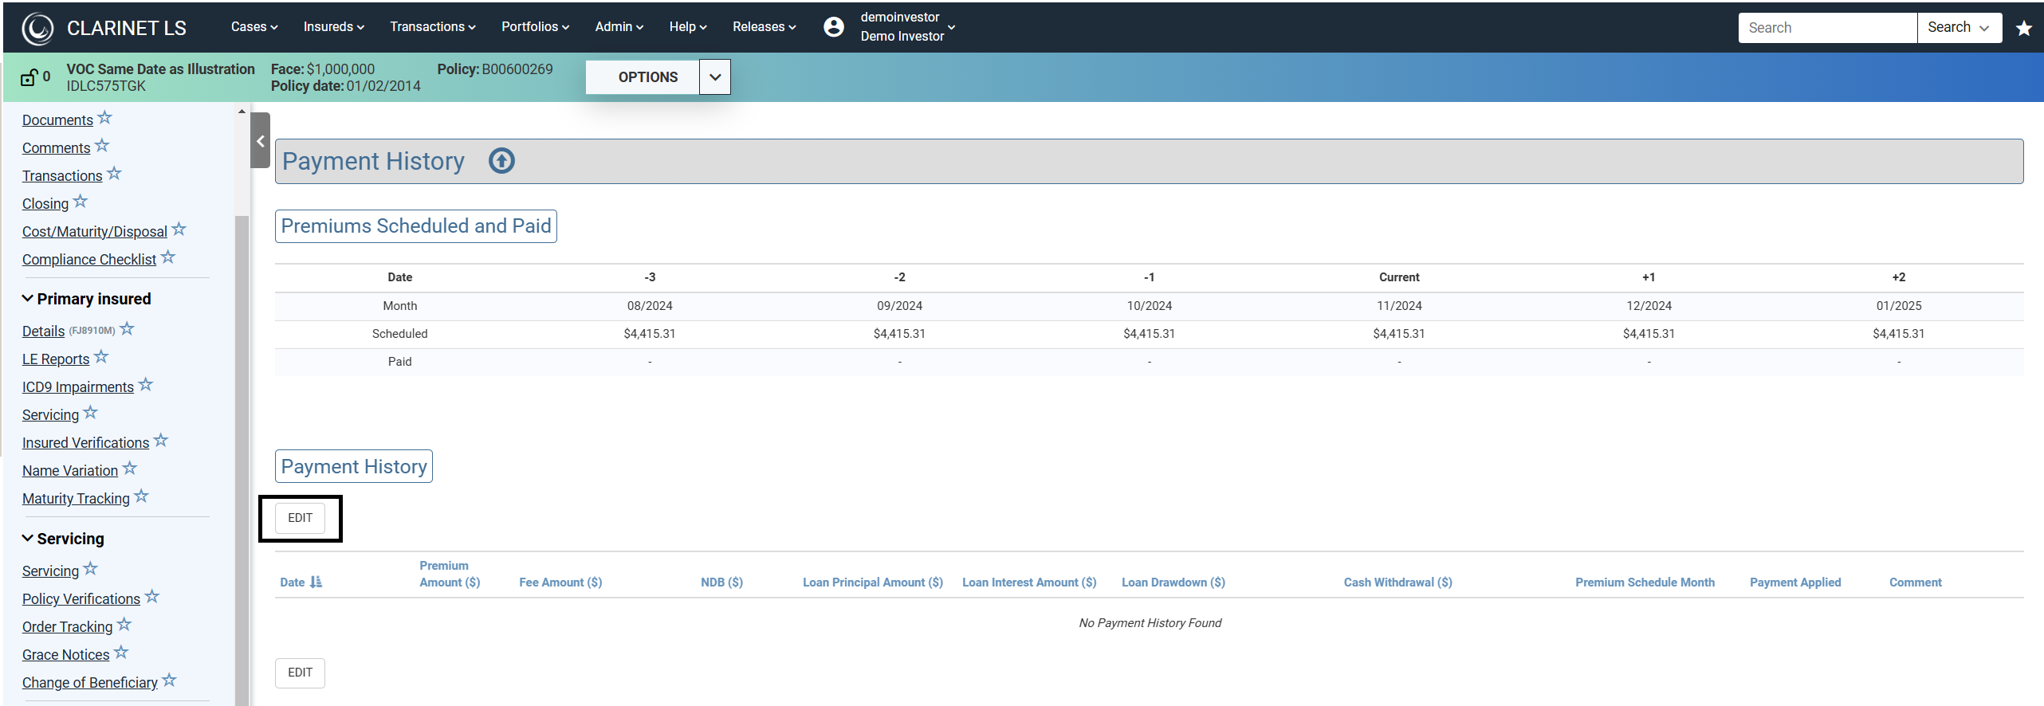Image resolution: width=2044 pixels, height=706 pixels.
Task: Click the Premiums Scheduled and Paid heading
Action: [x=416, y=226]
